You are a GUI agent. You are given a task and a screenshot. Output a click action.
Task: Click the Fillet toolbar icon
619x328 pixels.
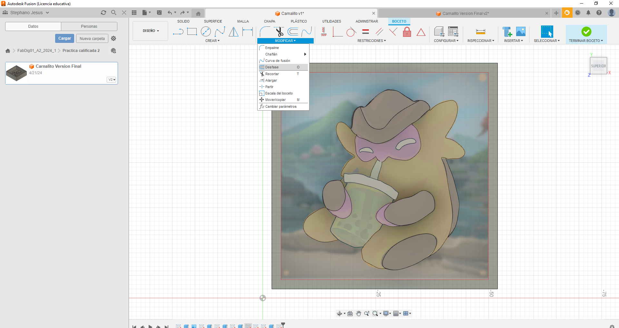coord(265,32)
